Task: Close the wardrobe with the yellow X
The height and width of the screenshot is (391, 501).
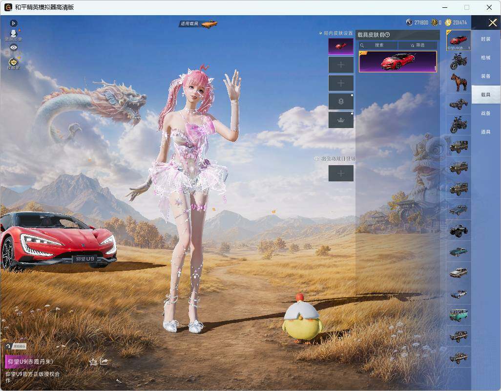Action: 492,22
